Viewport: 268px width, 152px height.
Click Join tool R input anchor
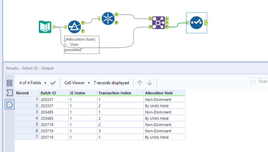pyautogui.click(x=151, y=26)
